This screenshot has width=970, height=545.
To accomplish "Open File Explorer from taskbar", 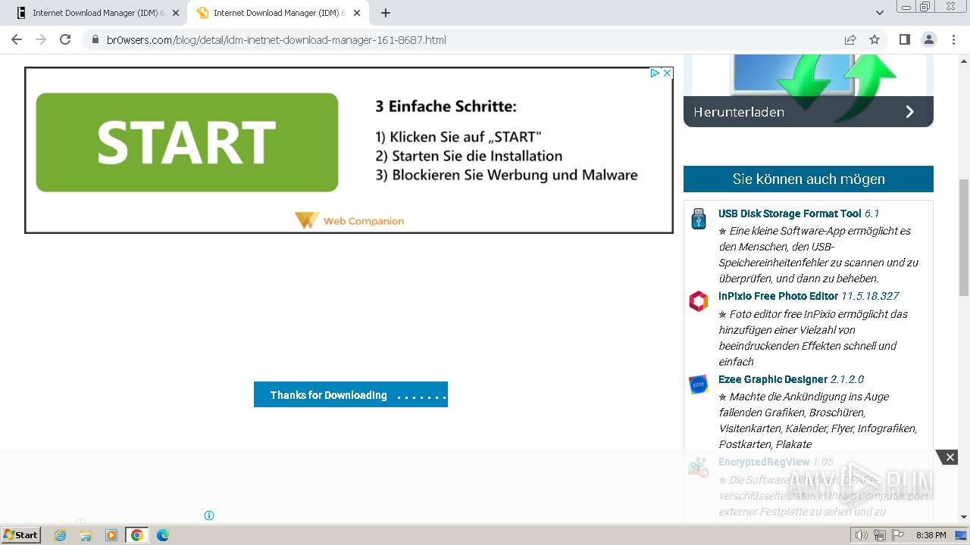I will point(86,535).
